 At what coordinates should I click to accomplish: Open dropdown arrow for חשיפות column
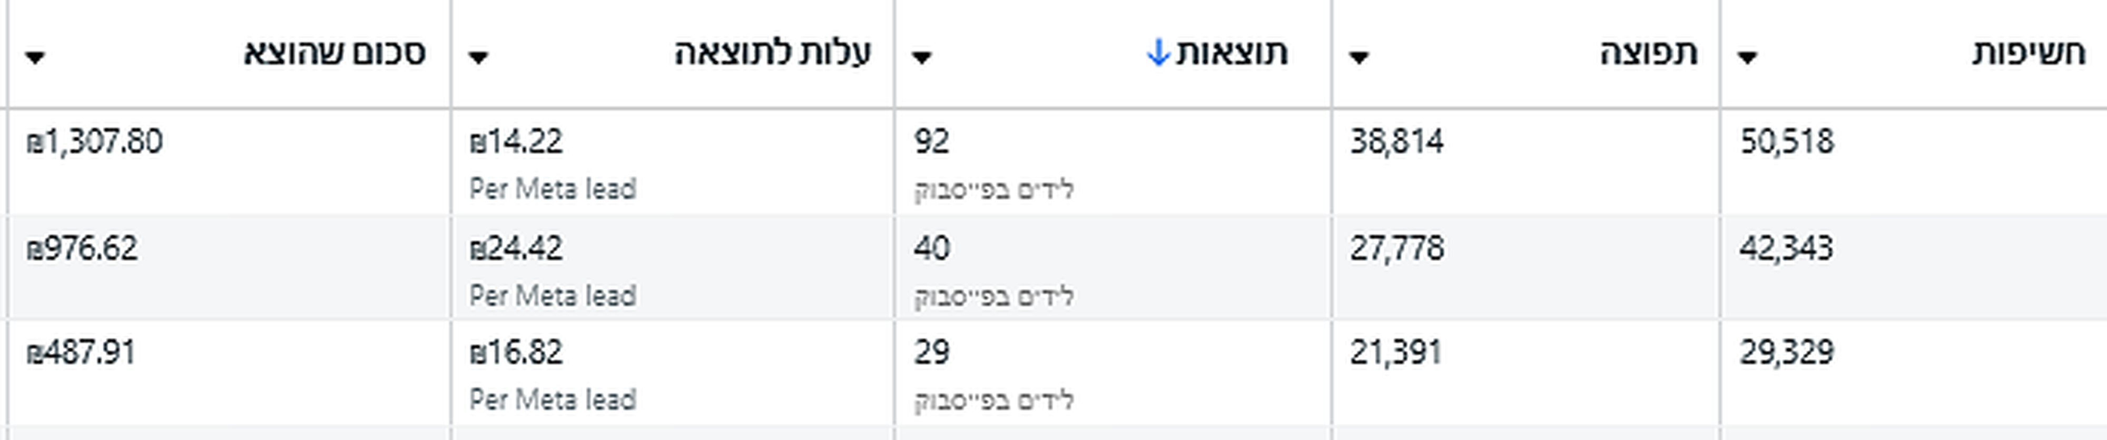point(1747,57)
